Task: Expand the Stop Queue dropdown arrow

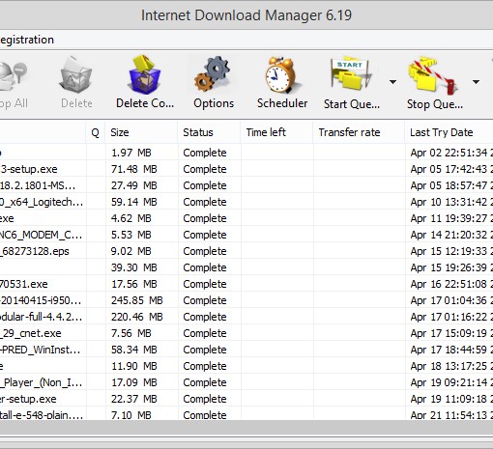Action: (x=476, y=82)
